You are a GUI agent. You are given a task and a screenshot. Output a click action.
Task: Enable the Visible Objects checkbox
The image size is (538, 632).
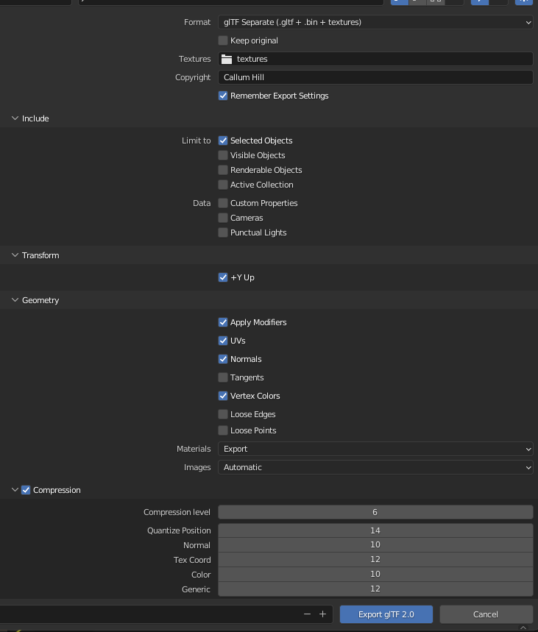[x=223, y=155]
